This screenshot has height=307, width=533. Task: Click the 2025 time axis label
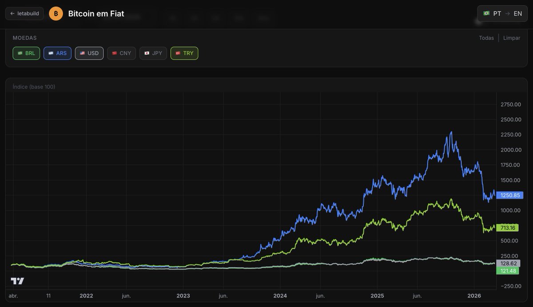(x=377, y=295)
